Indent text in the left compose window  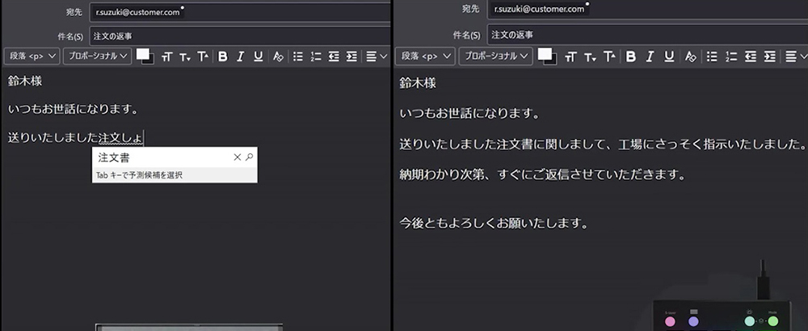tap(351, 57)
